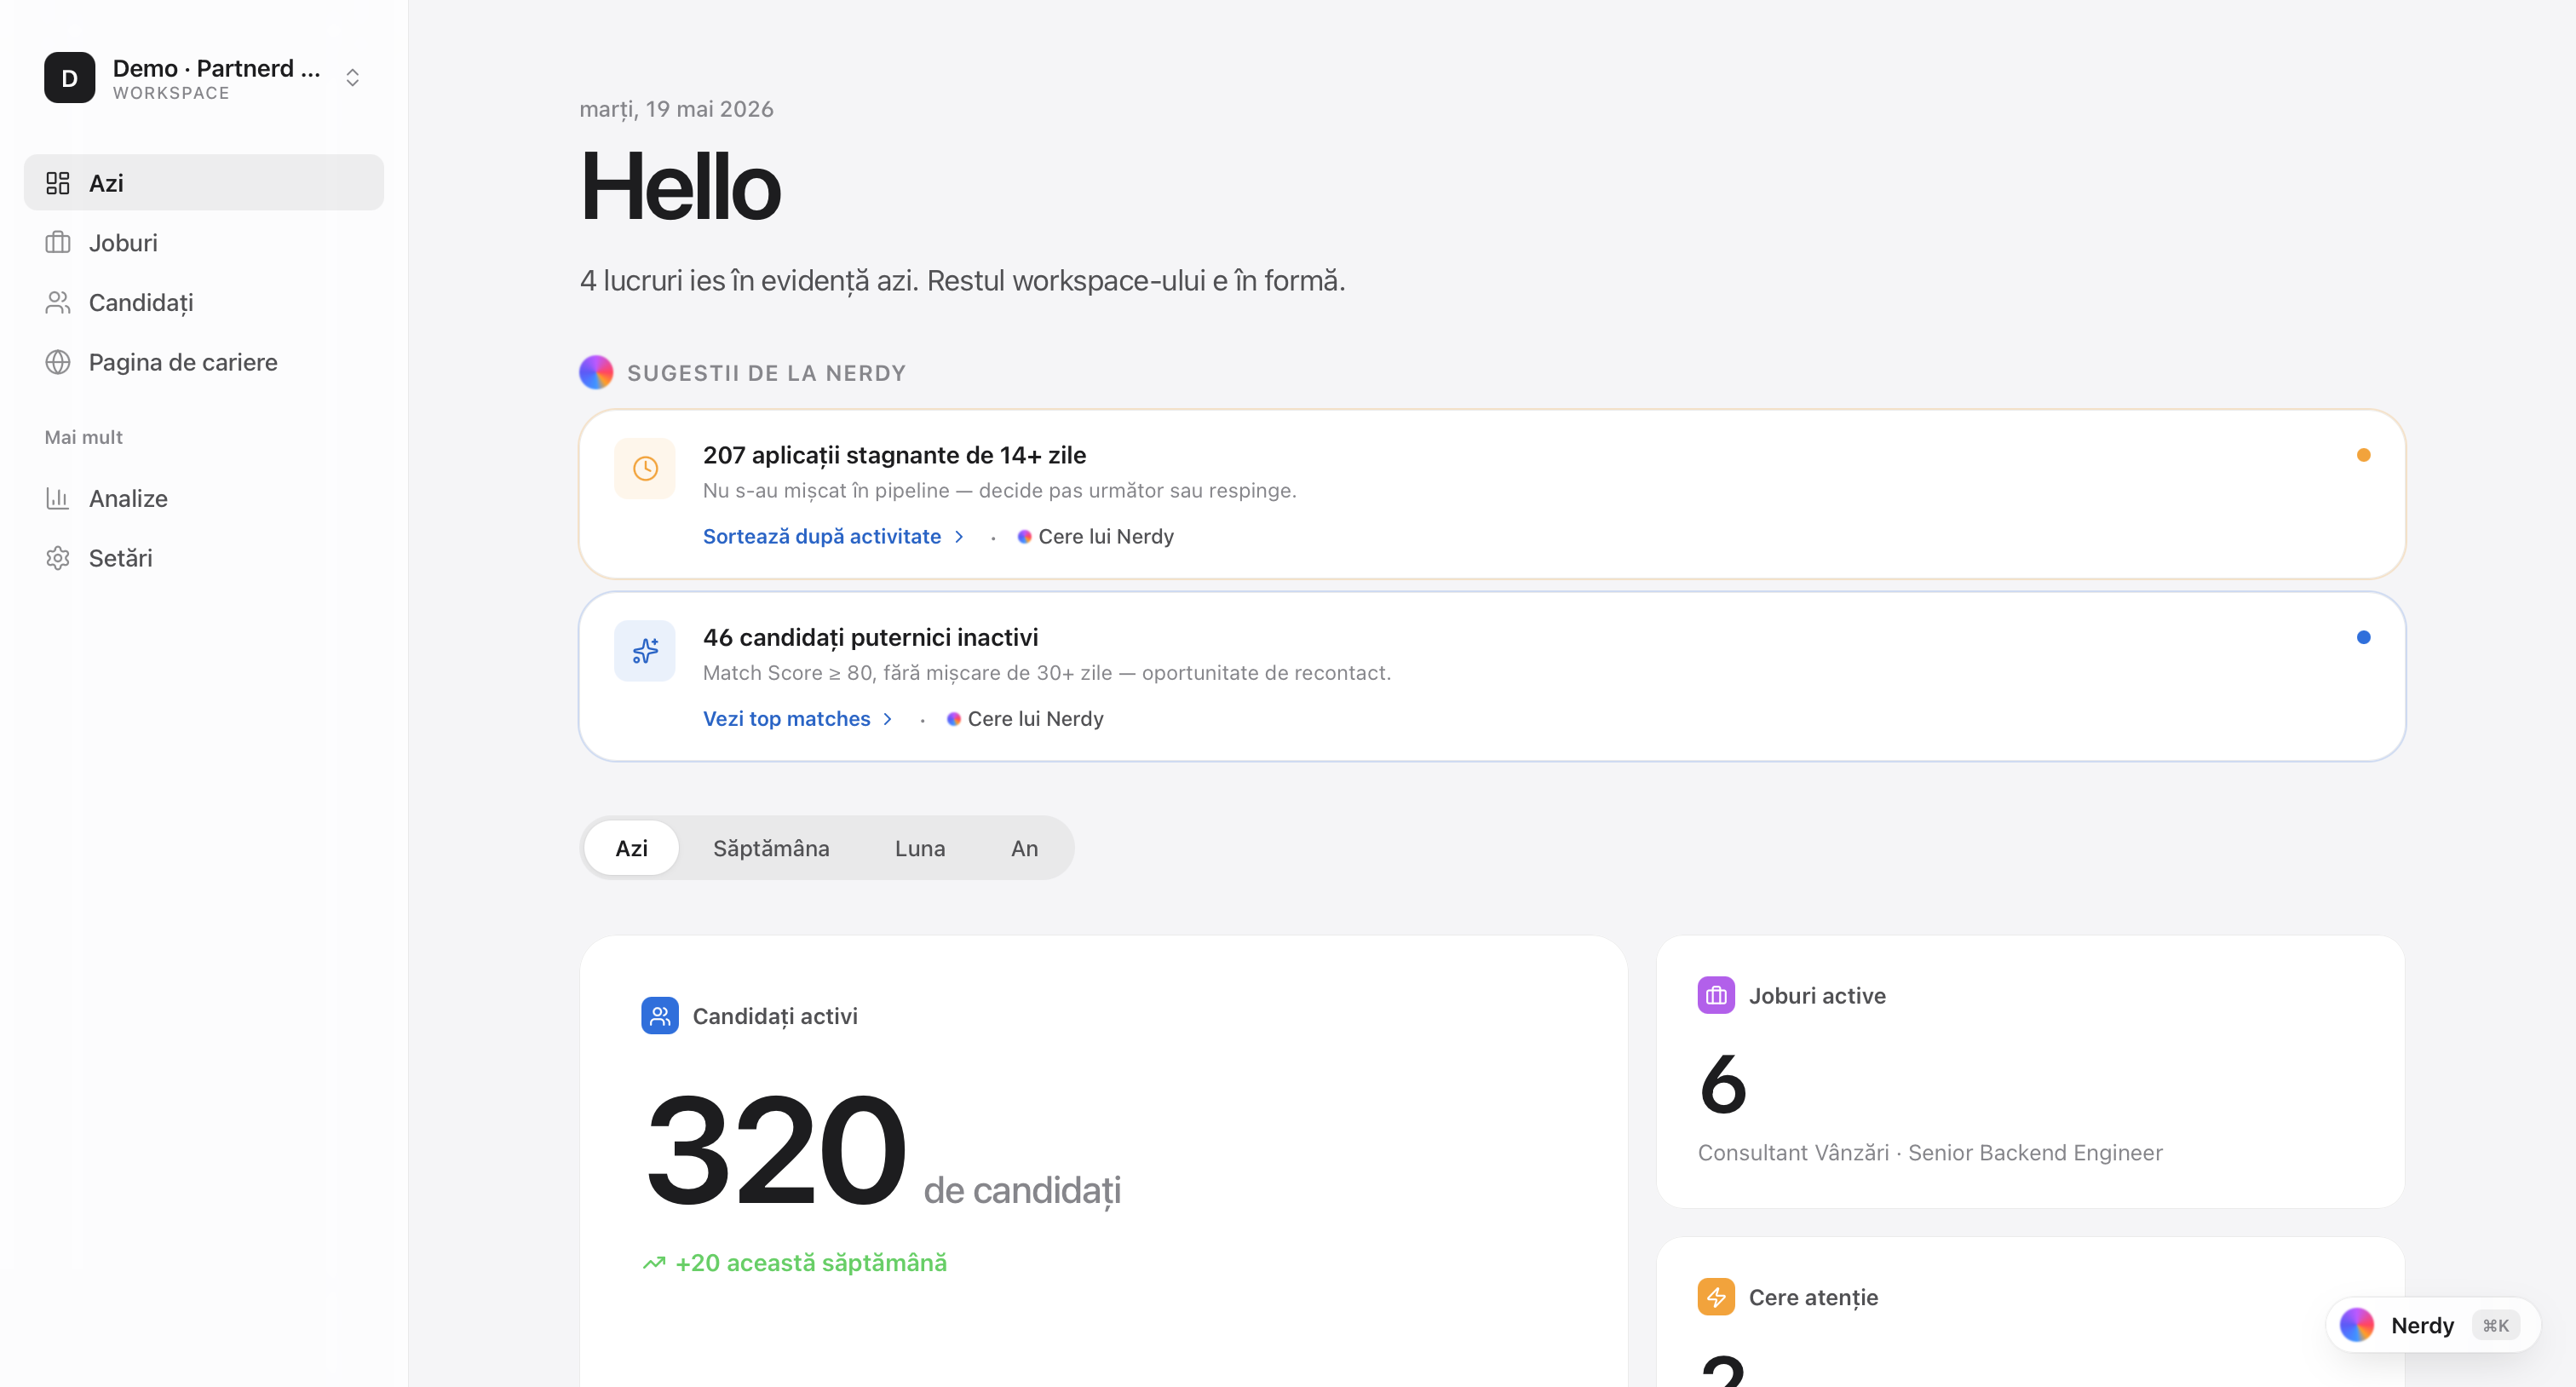This screenshot has height=1387, width=2576.
Task: Click the SUGESTII DE LA NERDY heading
Action: (767, 373)
